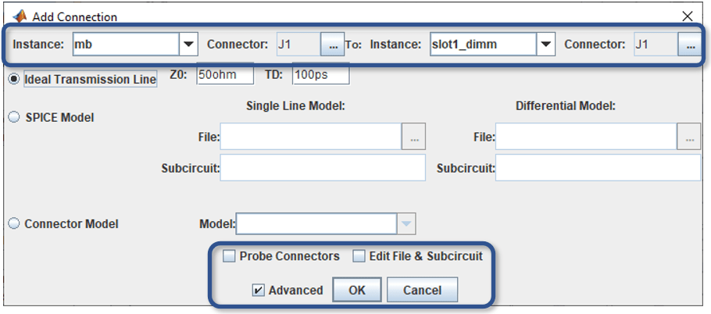Open the Connector Model dropdown
The height and width of the screenshot is (314, 711).
(406, 224)
